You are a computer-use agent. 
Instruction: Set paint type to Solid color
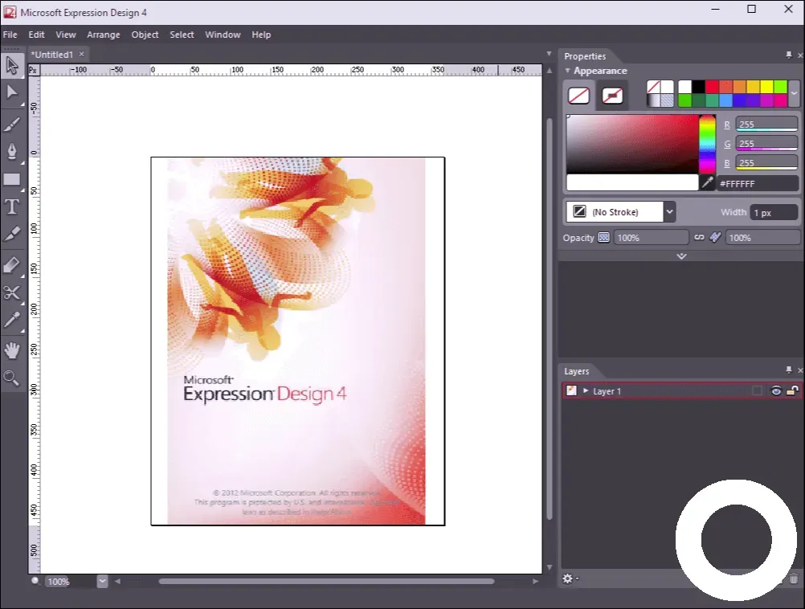point(667,87)
